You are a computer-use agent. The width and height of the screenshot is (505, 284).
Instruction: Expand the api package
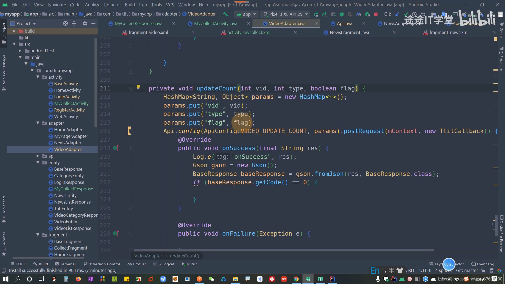(x=38, y=156)
